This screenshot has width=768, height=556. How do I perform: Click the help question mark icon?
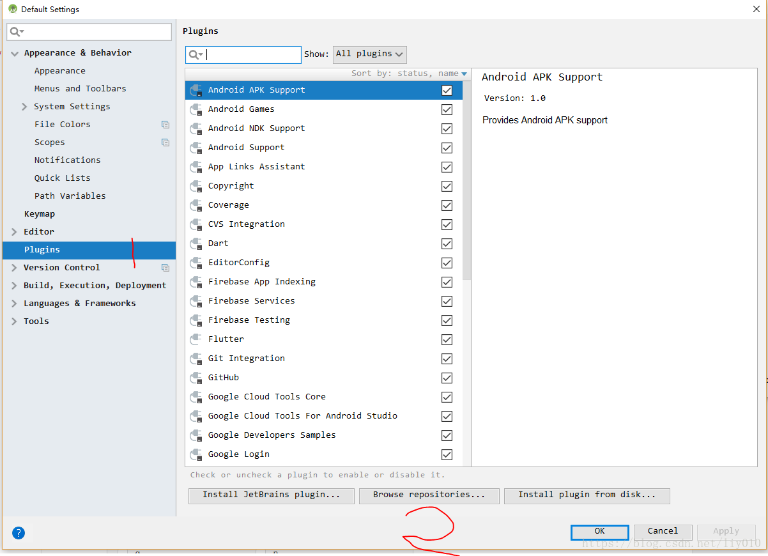tap(19, 532)
